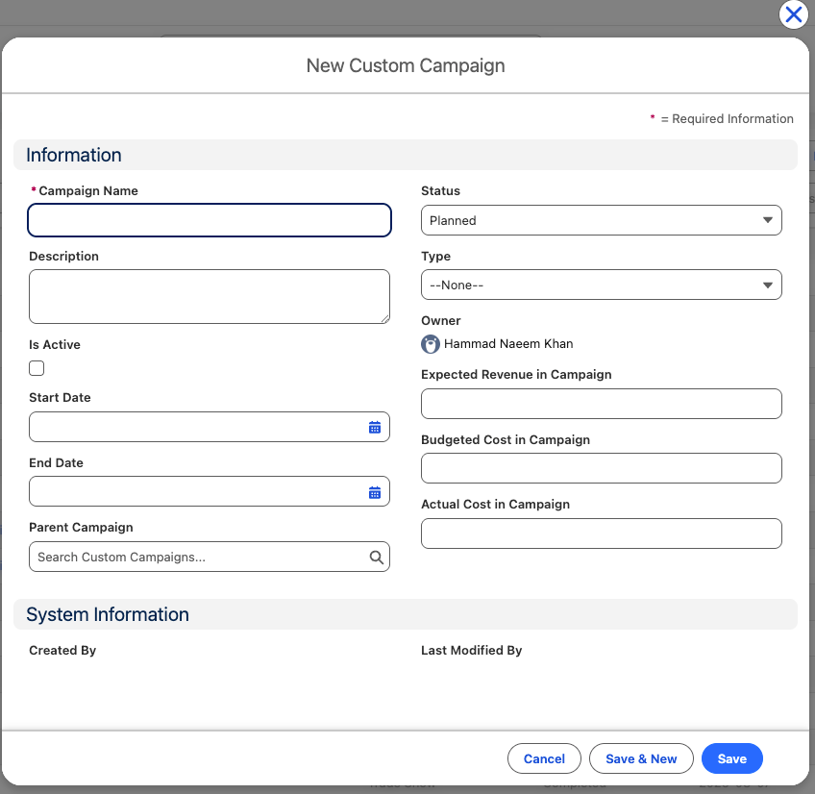Click the owner avatar icon
Screen dimensions: 815x794
[431, 344]
